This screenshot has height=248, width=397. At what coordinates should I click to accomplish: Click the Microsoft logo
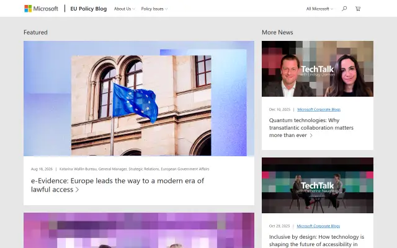point(41,9)
